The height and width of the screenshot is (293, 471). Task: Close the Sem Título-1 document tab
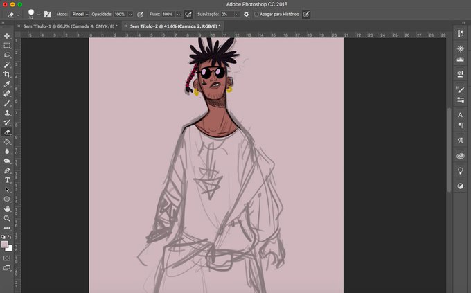point(19,26)
